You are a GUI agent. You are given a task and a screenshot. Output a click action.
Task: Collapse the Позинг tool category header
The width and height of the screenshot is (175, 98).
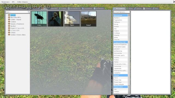point(121,75)
